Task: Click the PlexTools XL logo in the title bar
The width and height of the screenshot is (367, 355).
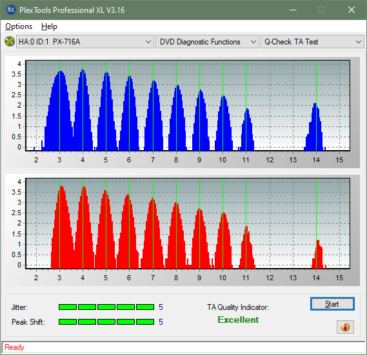Action: (x=10, y=10)
